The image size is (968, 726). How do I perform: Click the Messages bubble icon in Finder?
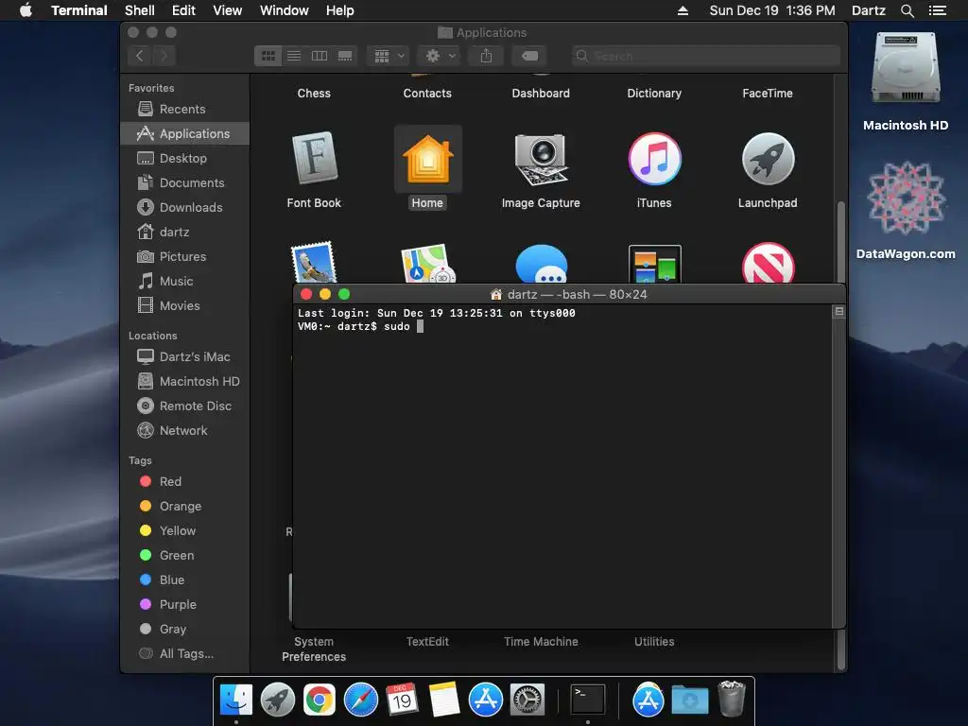click(x=542, y=265)
